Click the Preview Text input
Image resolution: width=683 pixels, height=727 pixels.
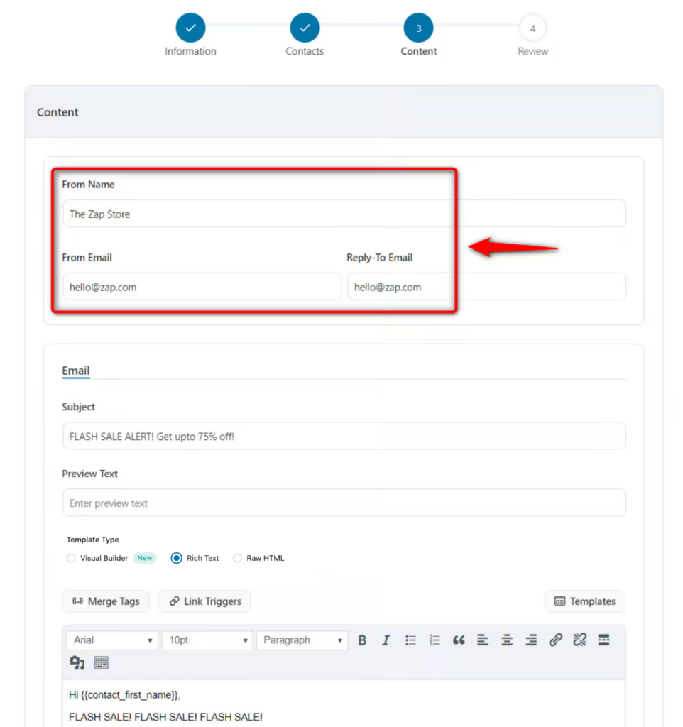point(344,503)
